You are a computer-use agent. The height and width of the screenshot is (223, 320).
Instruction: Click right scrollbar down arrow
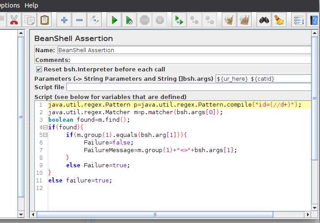click(x=315, y=208)
